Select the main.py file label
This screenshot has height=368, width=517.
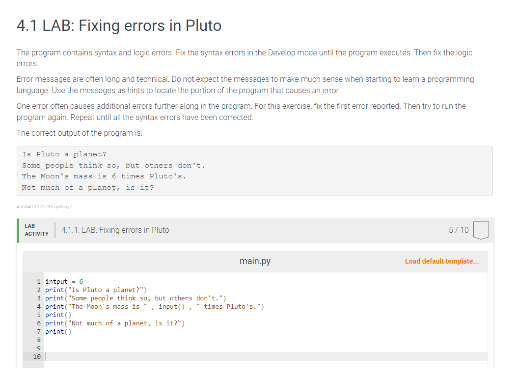coord(255,261)
